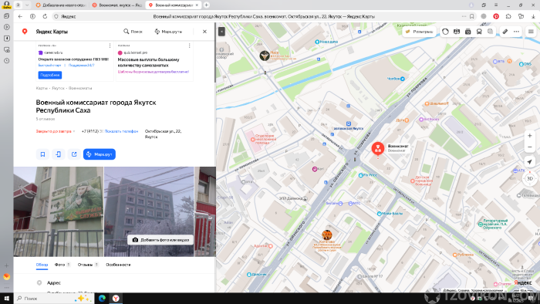The height and width of the screenshot is (304, 540).
Task: Toggle the traffic layer icon on the map
Action: click(445, 32)
